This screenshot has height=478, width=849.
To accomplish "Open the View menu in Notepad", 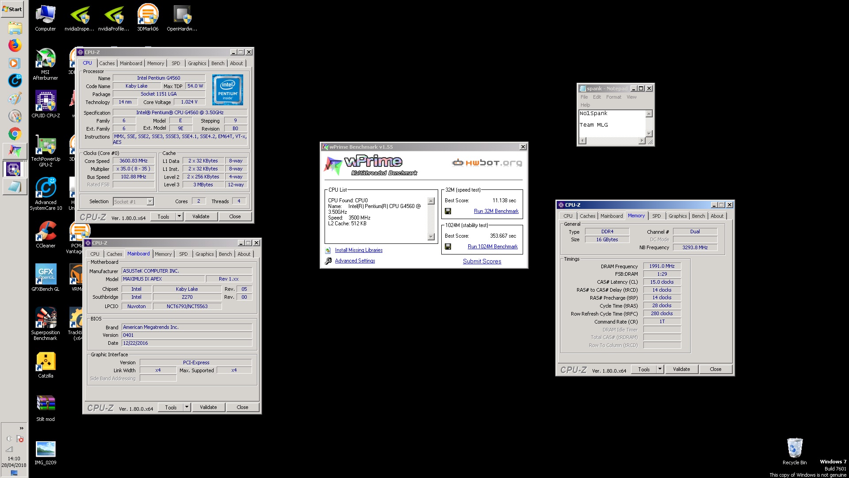I will (631, 97).
